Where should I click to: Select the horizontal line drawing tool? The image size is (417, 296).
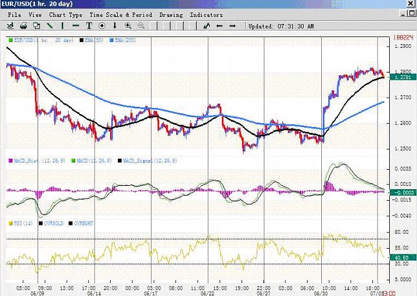pyautogui.click(x=76, y=26)
